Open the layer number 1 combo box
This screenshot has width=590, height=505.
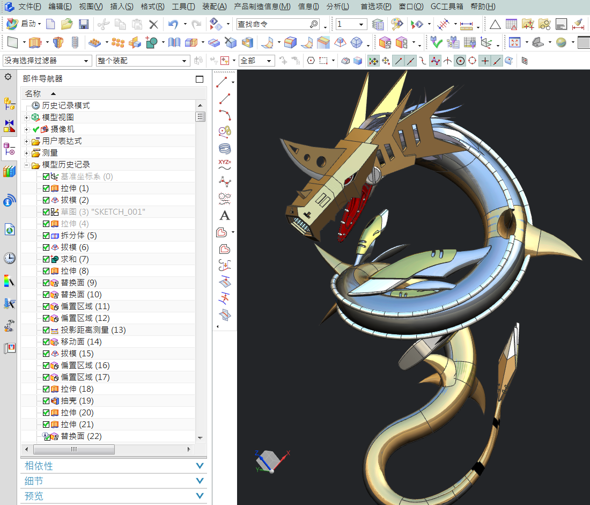click(x=351, y=25)
